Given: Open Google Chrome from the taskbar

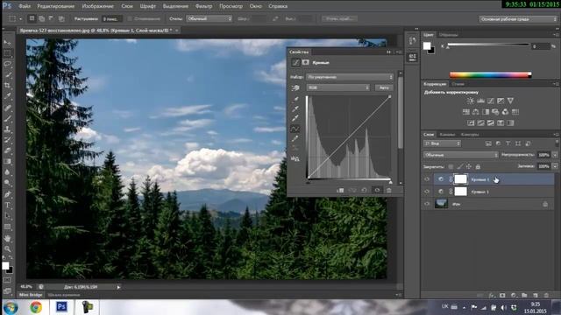Looking at the screenshot, I should [x=36, y=307].
